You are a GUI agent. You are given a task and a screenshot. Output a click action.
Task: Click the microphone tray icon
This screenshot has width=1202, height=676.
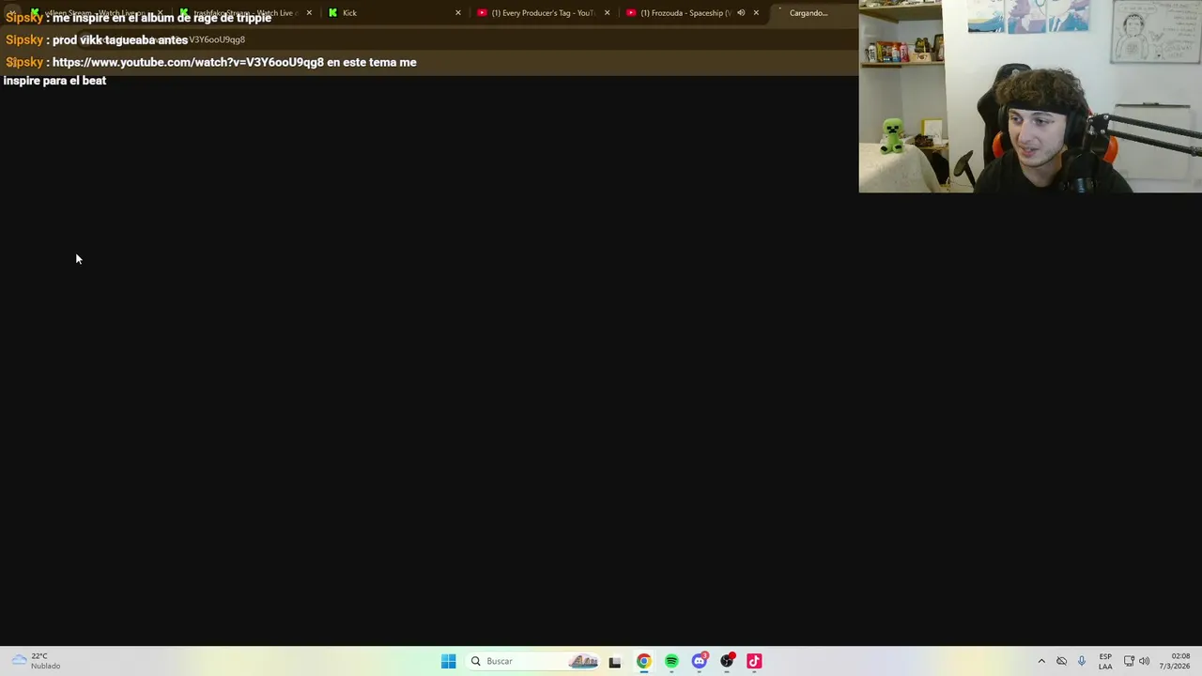1082,661
